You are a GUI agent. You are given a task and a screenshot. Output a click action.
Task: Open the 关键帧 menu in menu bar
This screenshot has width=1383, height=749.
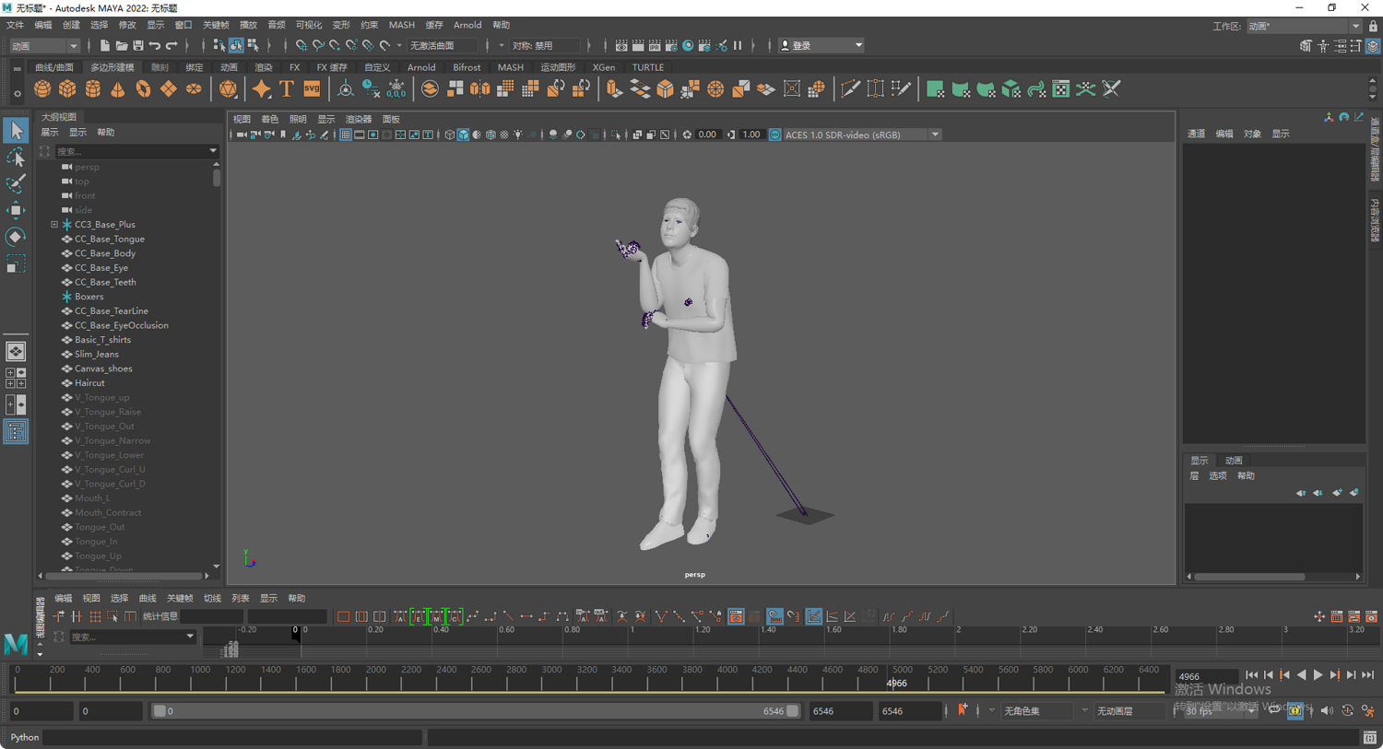(215, 25)
